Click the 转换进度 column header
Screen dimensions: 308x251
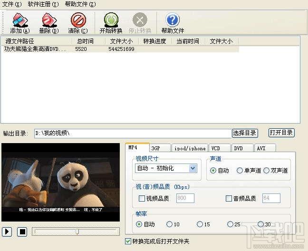[154, 41]
